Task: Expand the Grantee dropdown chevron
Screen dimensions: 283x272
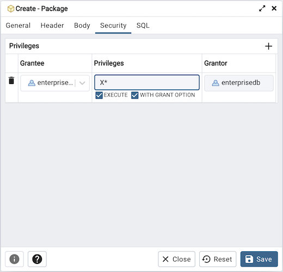Action: tap(82, 83)
